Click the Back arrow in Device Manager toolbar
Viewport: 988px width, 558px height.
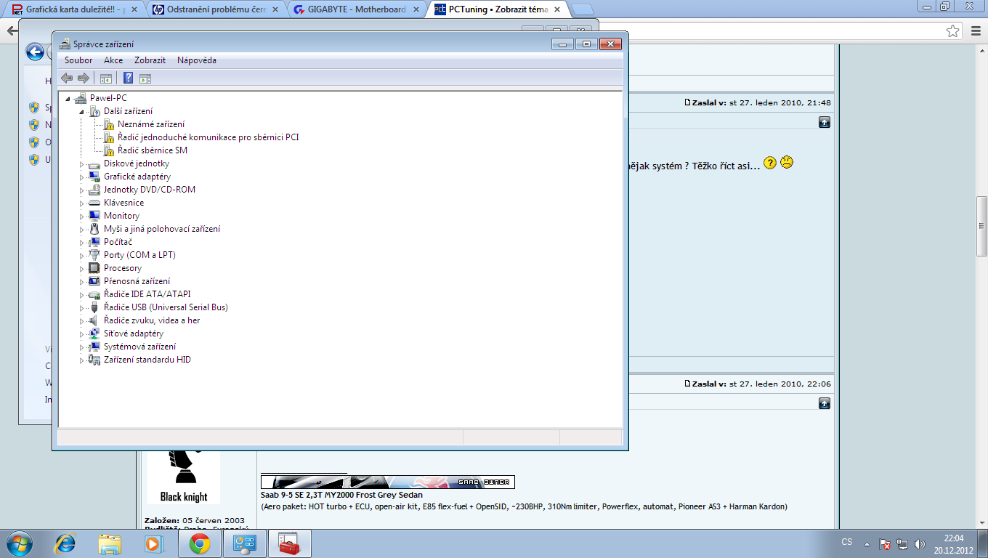tap(67, 78)
